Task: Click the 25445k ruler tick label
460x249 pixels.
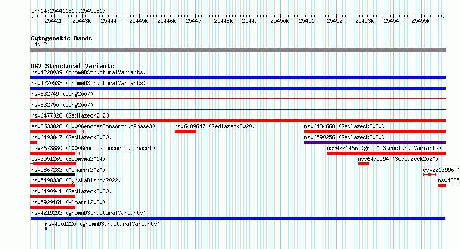Action: 139,21
